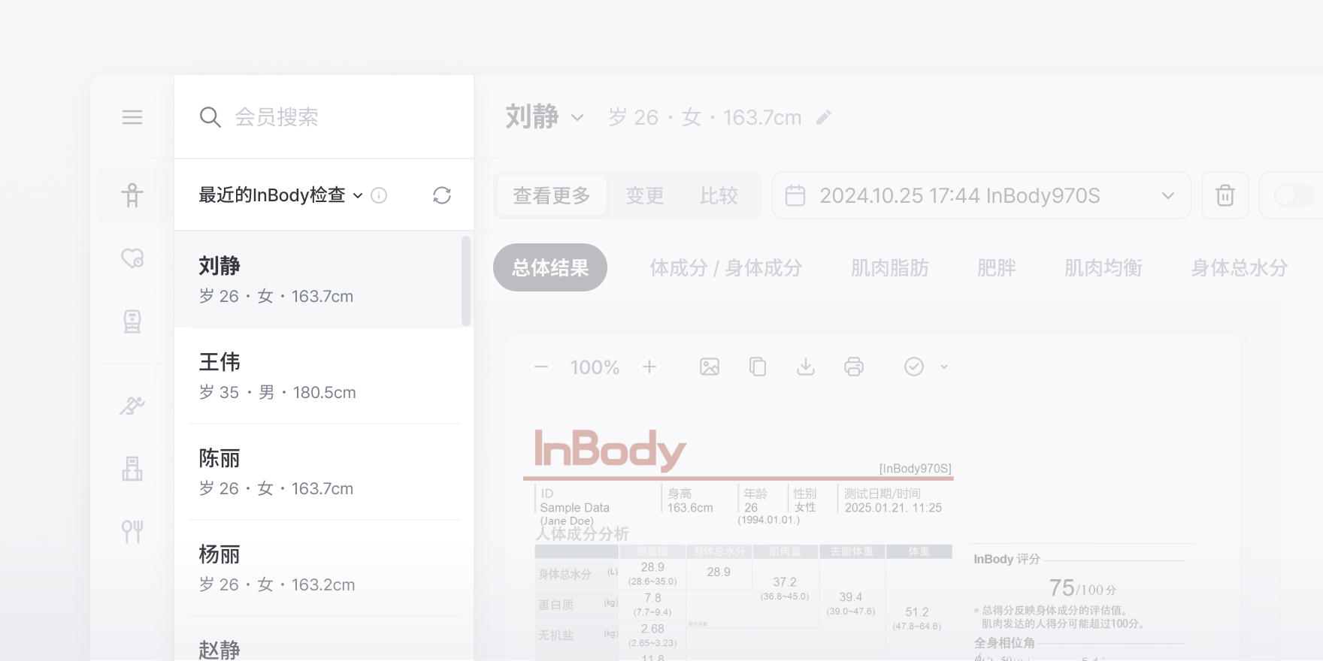The height and width of the screenshot is (661, 1323).
Task: Print the report using the printer icon
Action: (854, 367)
